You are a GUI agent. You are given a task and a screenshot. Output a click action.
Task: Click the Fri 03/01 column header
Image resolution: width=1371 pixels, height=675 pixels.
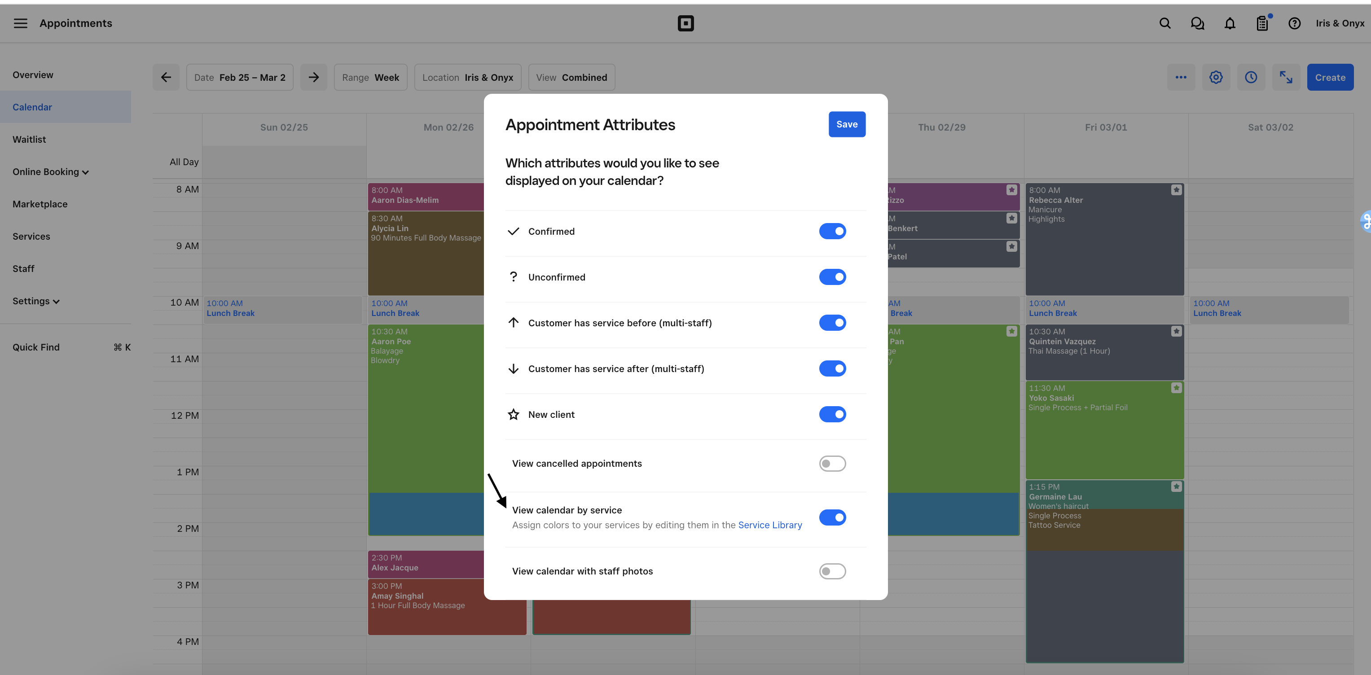pyautogui.click(x=1106, y=127)
